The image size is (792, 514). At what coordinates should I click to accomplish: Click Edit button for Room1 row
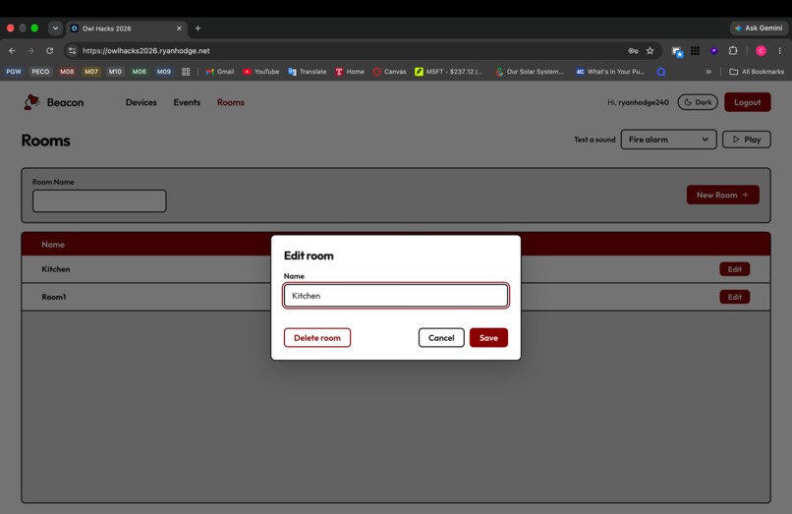click(734, 297)
